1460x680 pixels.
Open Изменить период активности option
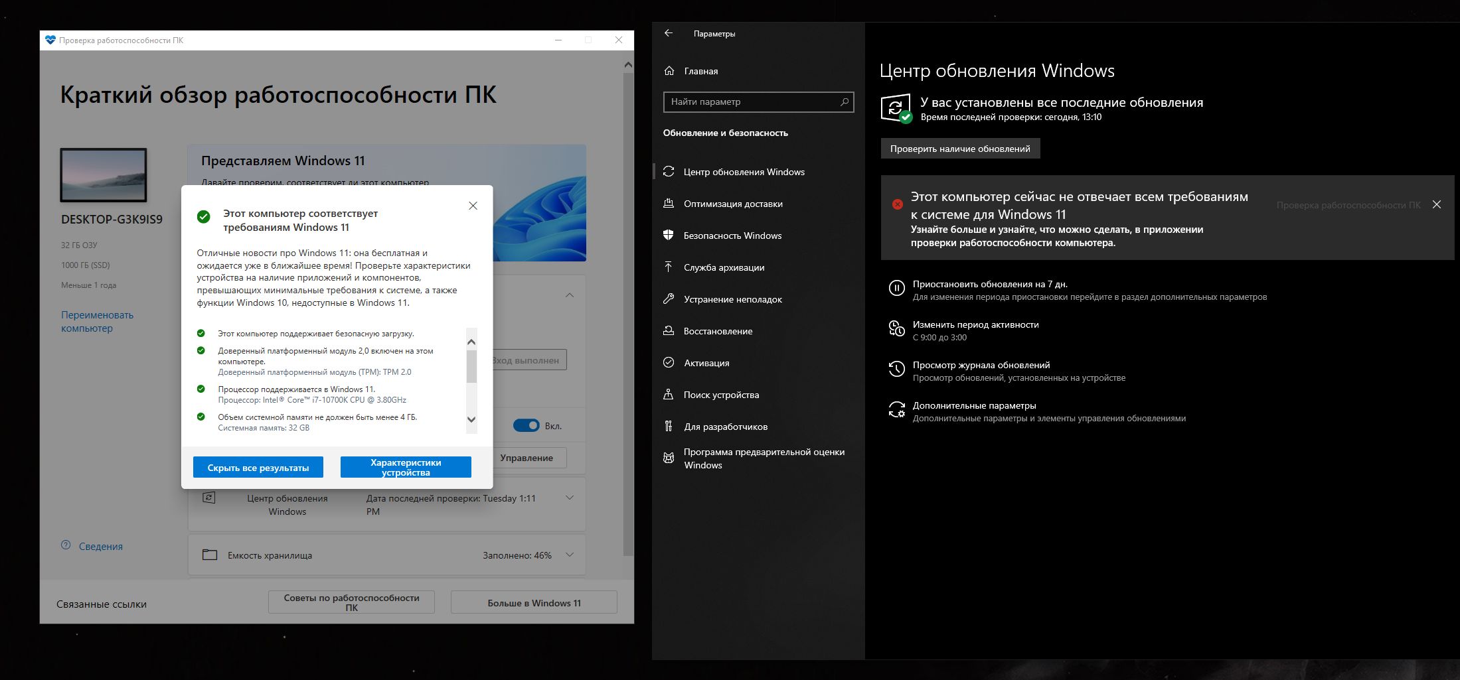[x=963, y=330]
